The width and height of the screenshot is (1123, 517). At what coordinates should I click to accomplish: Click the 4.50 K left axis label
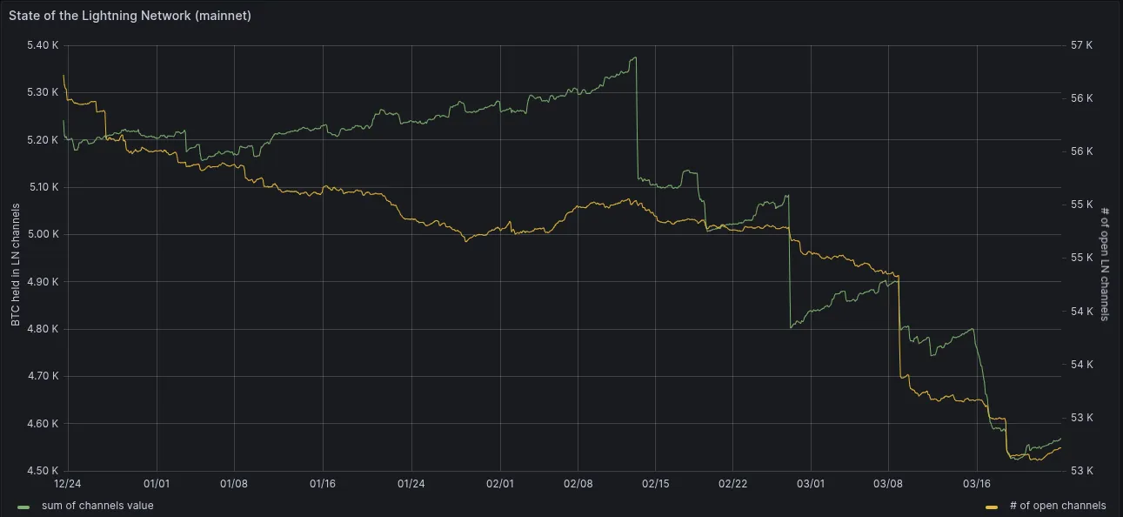tap(41, 471)
